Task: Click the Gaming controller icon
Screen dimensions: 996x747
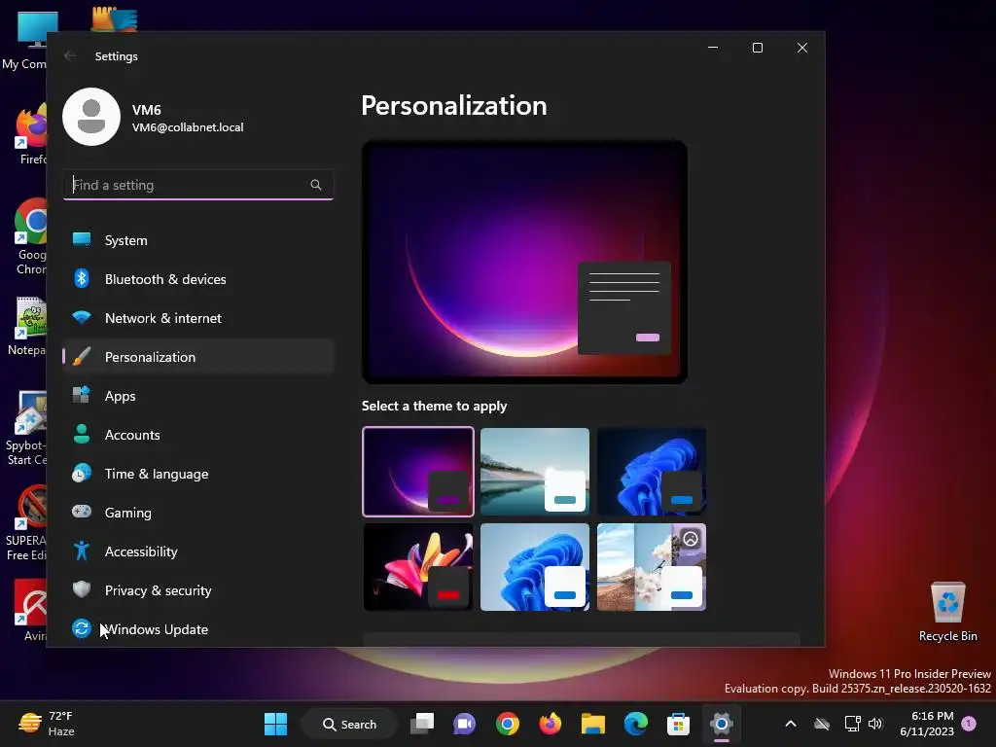Action: [82, 512]
